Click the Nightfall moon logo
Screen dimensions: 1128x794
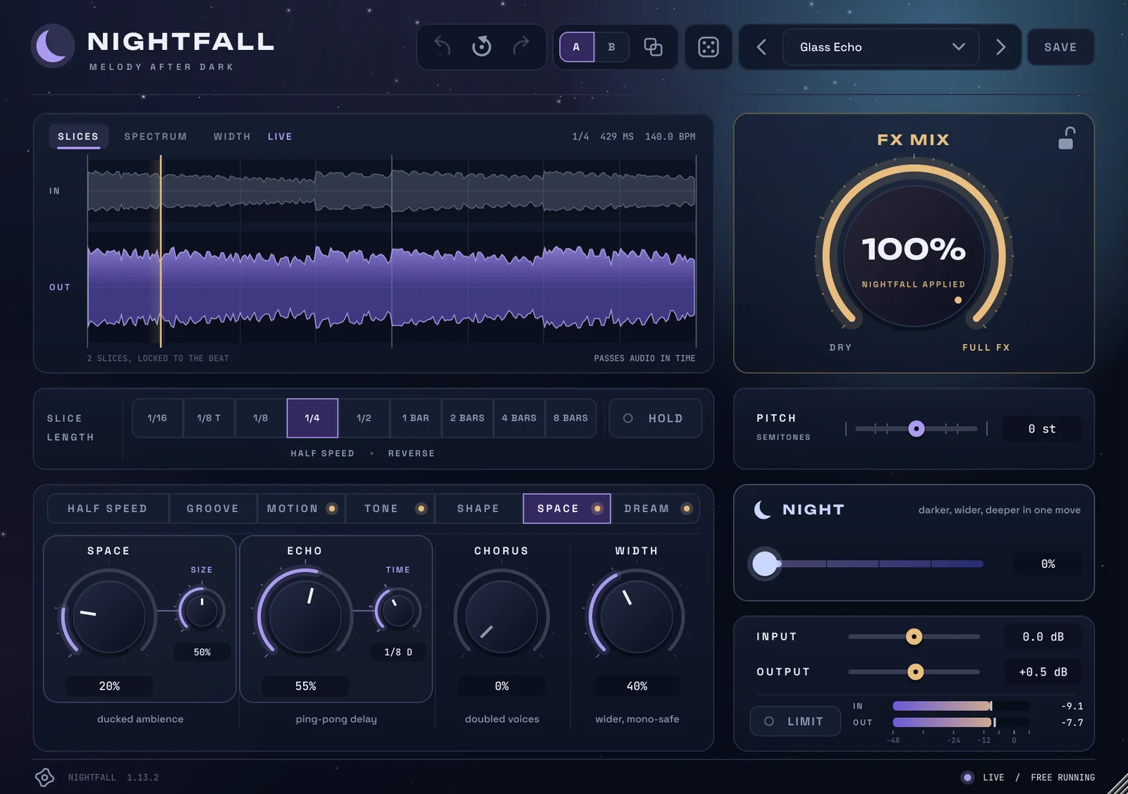pos(53,46)
